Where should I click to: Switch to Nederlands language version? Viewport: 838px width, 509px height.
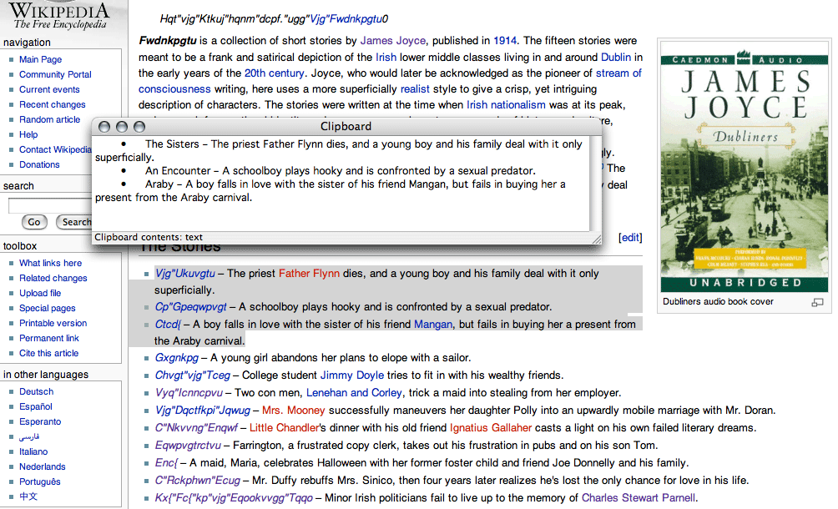pos(43,466)
